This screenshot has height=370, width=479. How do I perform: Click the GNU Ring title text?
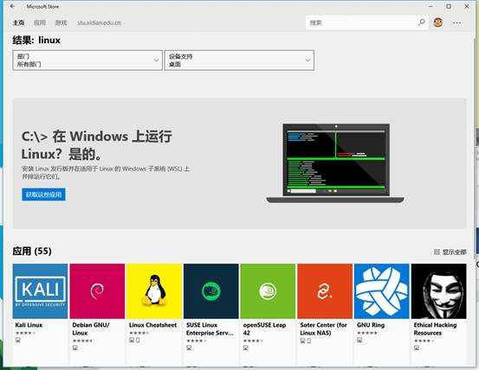click(371, 325)
